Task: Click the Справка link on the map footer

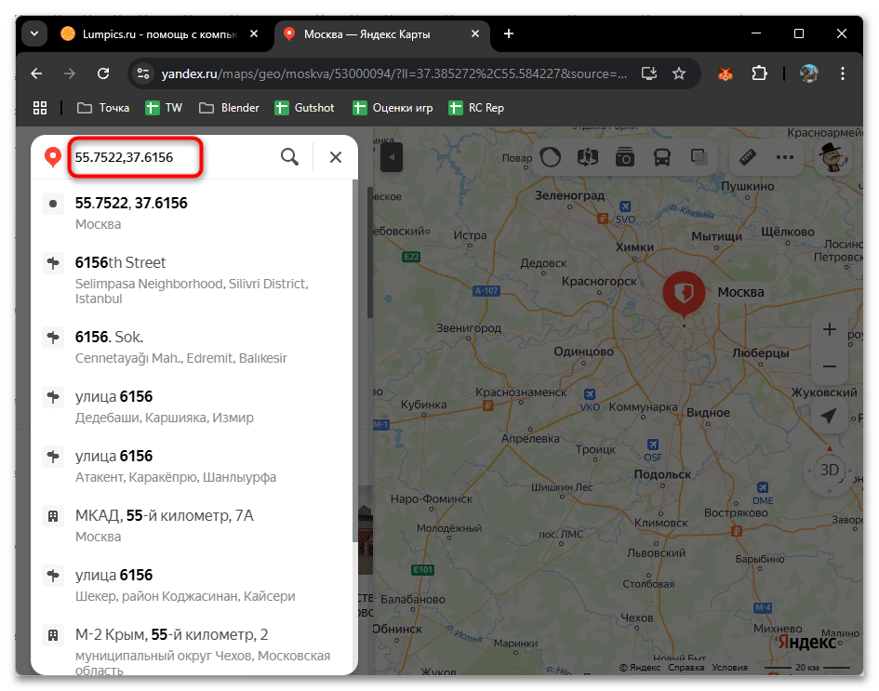Action: [686, 667]
